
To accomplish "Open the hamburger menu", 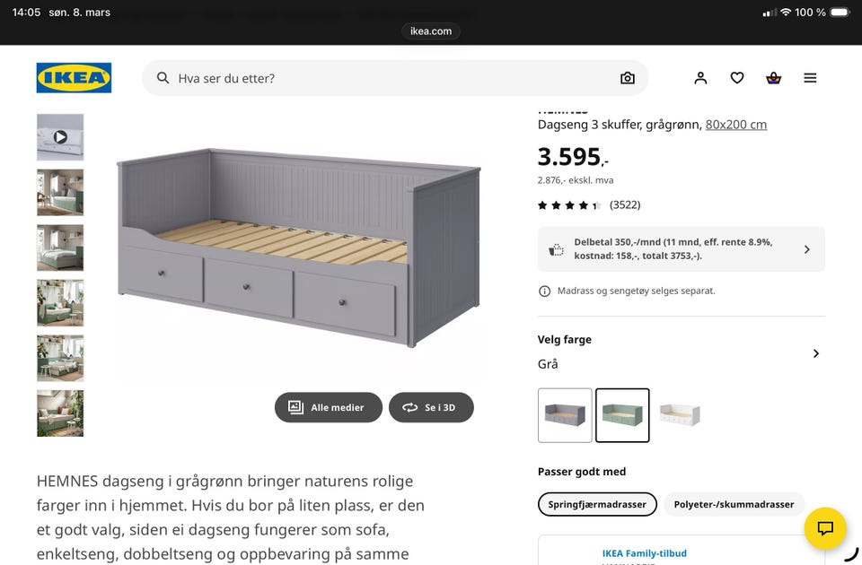I will point(810,78).
